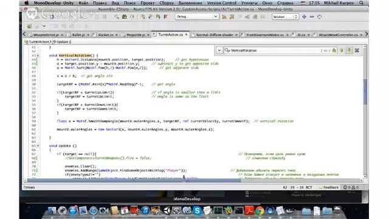The width and height of the screenshot is (389, 219).
Task: Open the Поиск menu
Action: click(129, 3)
